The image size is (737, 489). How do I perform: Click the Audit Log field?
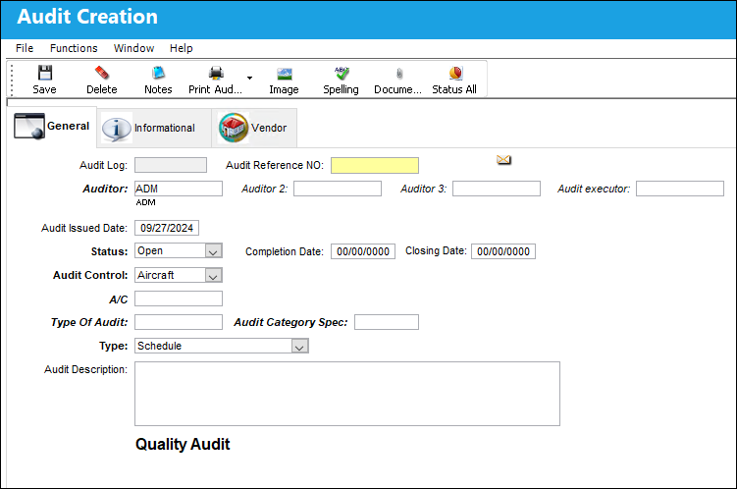pyautogui.click(x=171, y=165)
